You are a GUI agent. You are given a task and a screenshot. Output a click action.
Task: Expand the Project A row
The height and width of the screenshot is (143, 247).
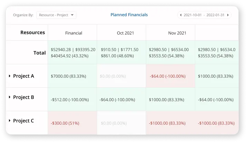pyautogui.click(x=10, y=76)
